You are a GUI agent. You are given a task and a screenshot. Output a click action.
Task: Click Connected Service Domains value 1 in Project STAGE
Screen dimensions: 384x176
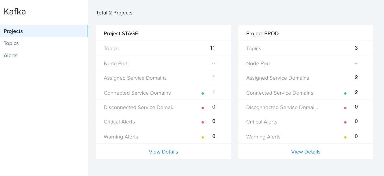(x=214, y=92)
